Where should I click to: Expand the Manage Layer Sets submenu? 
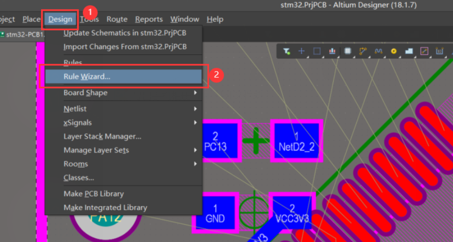[x=123, y=150]
